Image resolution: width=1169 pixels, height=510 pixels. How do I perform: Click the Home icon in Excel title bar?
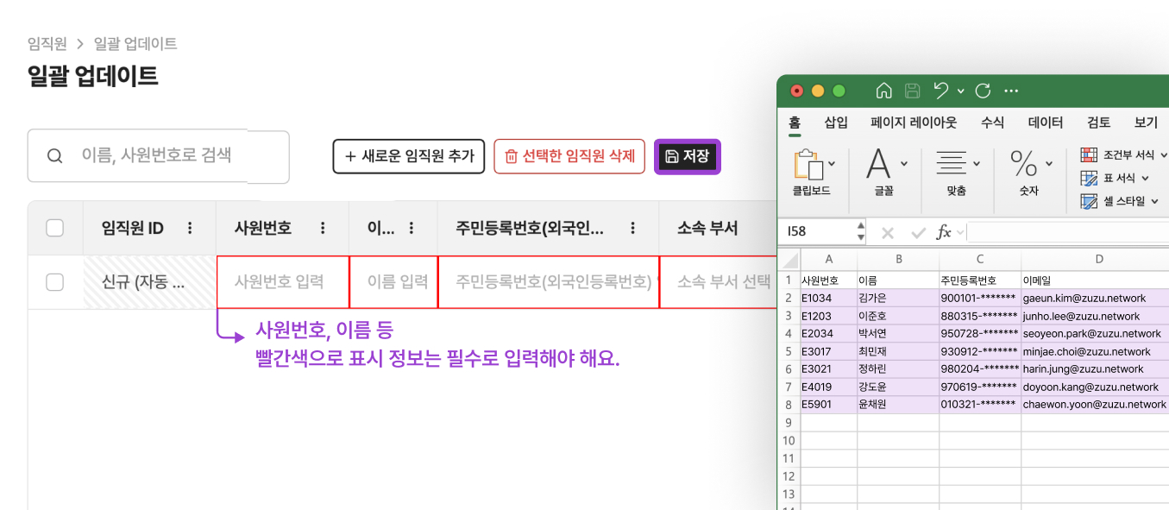tap(884, 91)
